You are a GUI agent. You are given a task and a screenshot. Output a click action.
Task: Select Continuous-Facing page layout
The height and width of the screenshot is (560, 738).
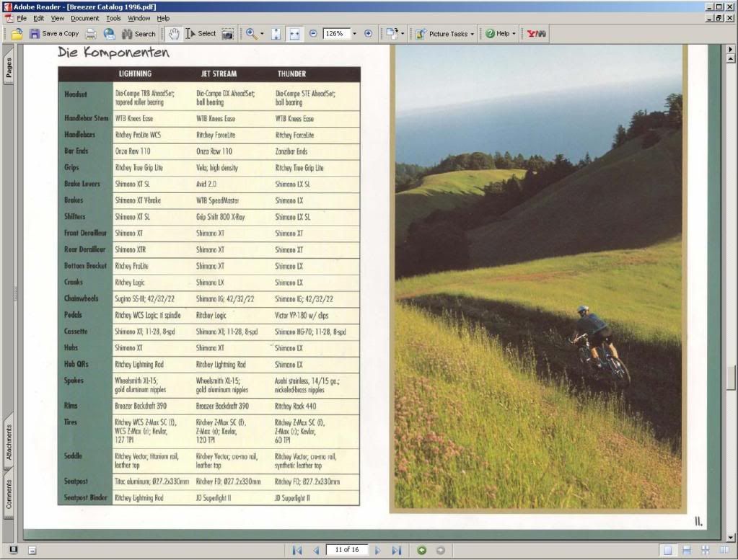[705, 550]
